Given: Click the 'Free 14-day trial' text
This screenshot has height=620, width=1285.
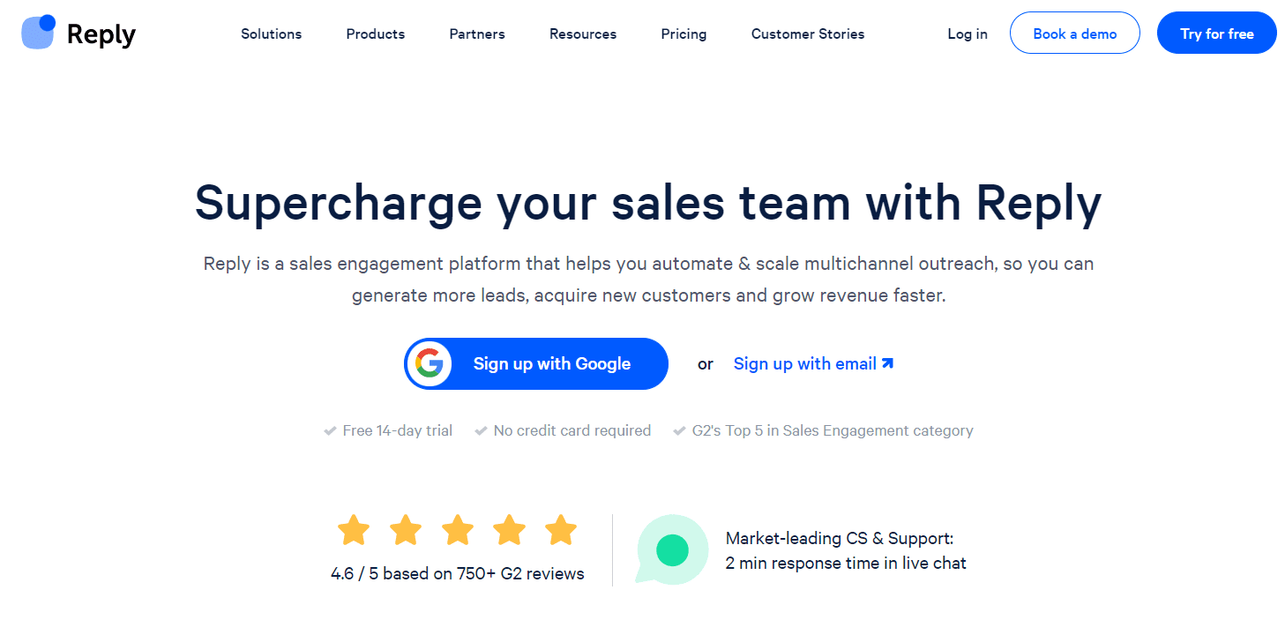Looking at the screenshot, I should [398, 430].
